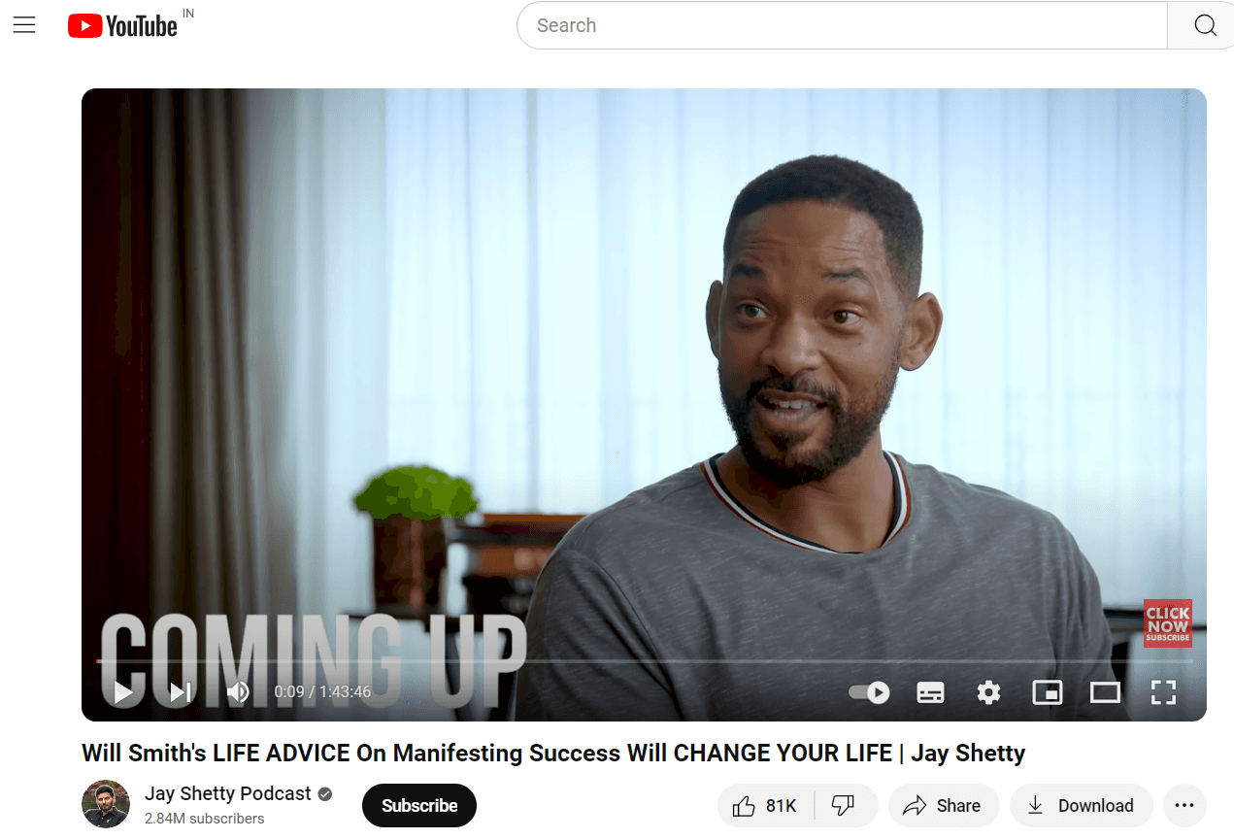Skip to the next video

click(x=181, y=692)
